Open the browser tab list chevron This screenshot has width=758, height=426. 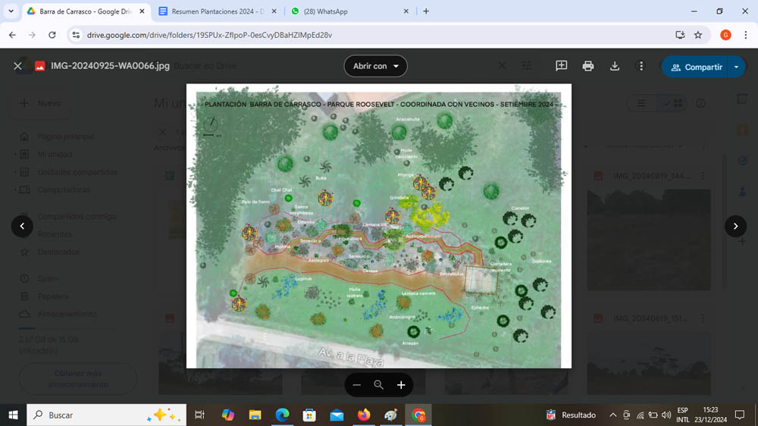pos(11,11)
